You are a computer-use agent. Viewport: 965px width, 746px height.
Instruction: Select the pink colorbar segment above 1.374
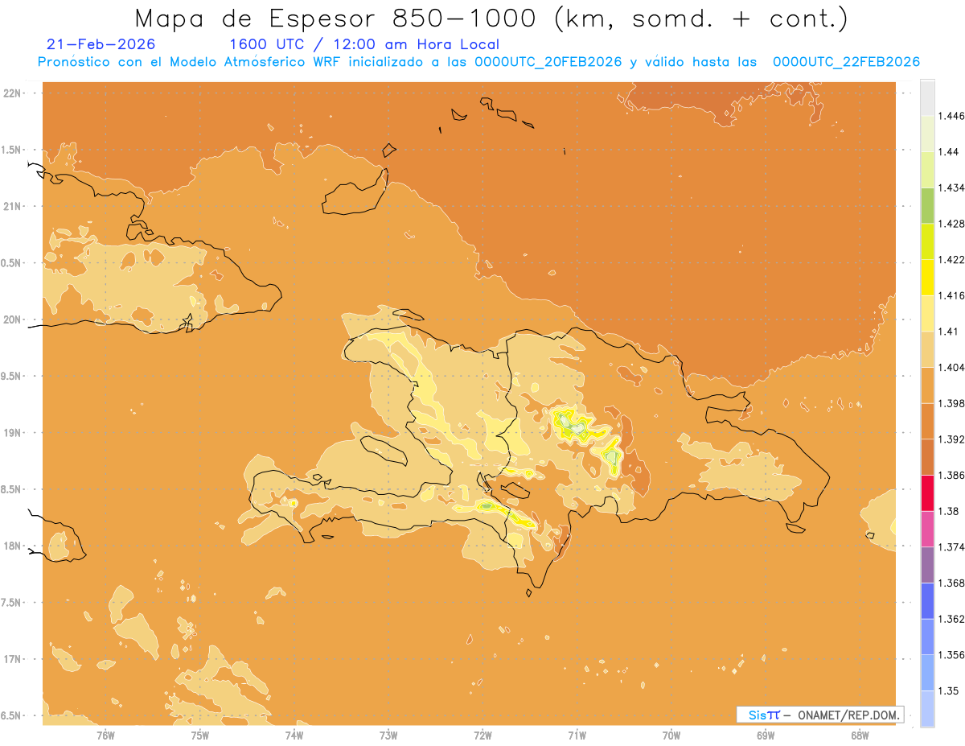pos(927,528)
